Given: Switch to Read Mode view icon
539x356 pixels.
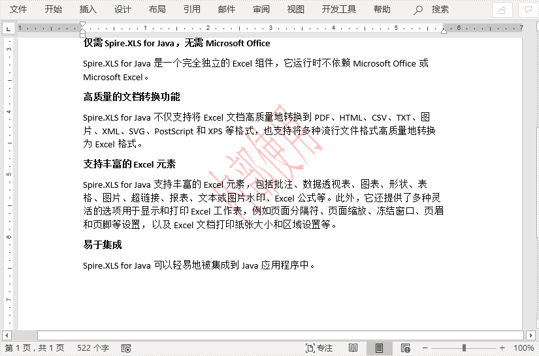Looking at the screenshot, I should [x=353, y=348].
